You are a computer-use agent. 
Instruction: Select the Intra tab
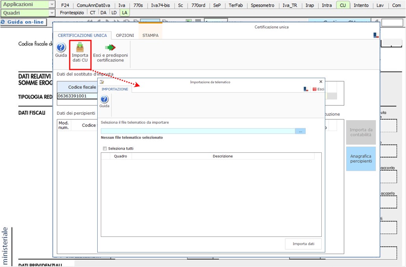[x=327, y=5]
